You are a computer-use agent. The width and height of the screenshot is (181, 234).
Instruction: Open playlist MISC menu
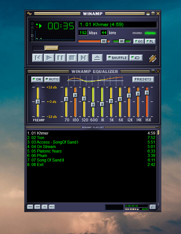pyautogui.click(x=52, y=207)
